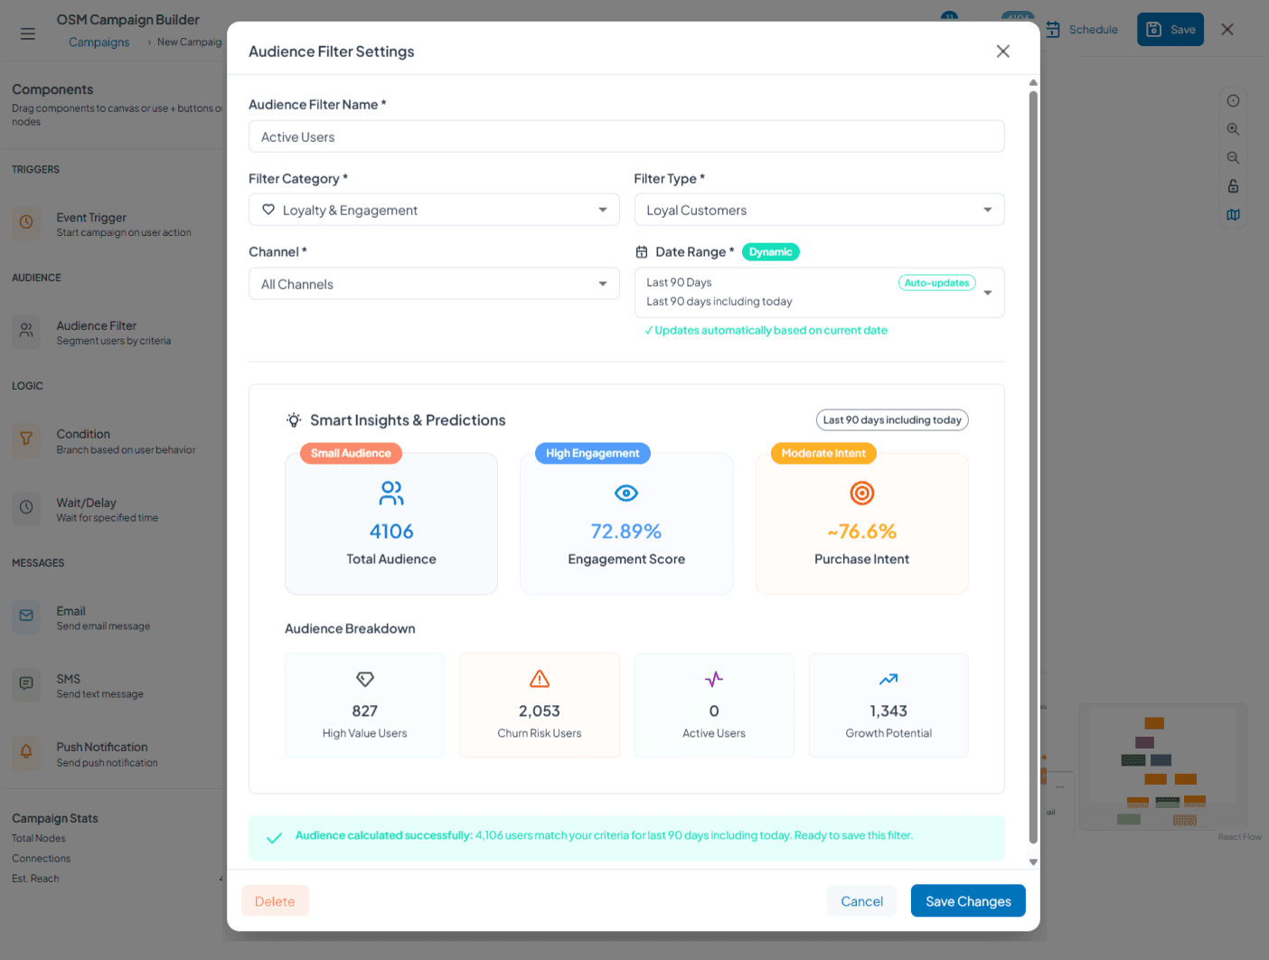Click the Date Range calendar icon
The width and height of the screenshot is (1269, 960).
[642, 252]
